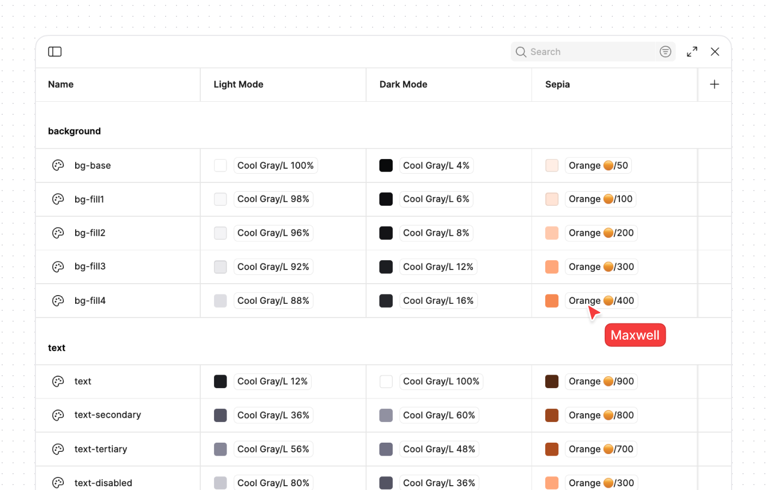Click the magnifying glass search icon
767x490 pixels.
pyautogui.click(x=521, y=51)
